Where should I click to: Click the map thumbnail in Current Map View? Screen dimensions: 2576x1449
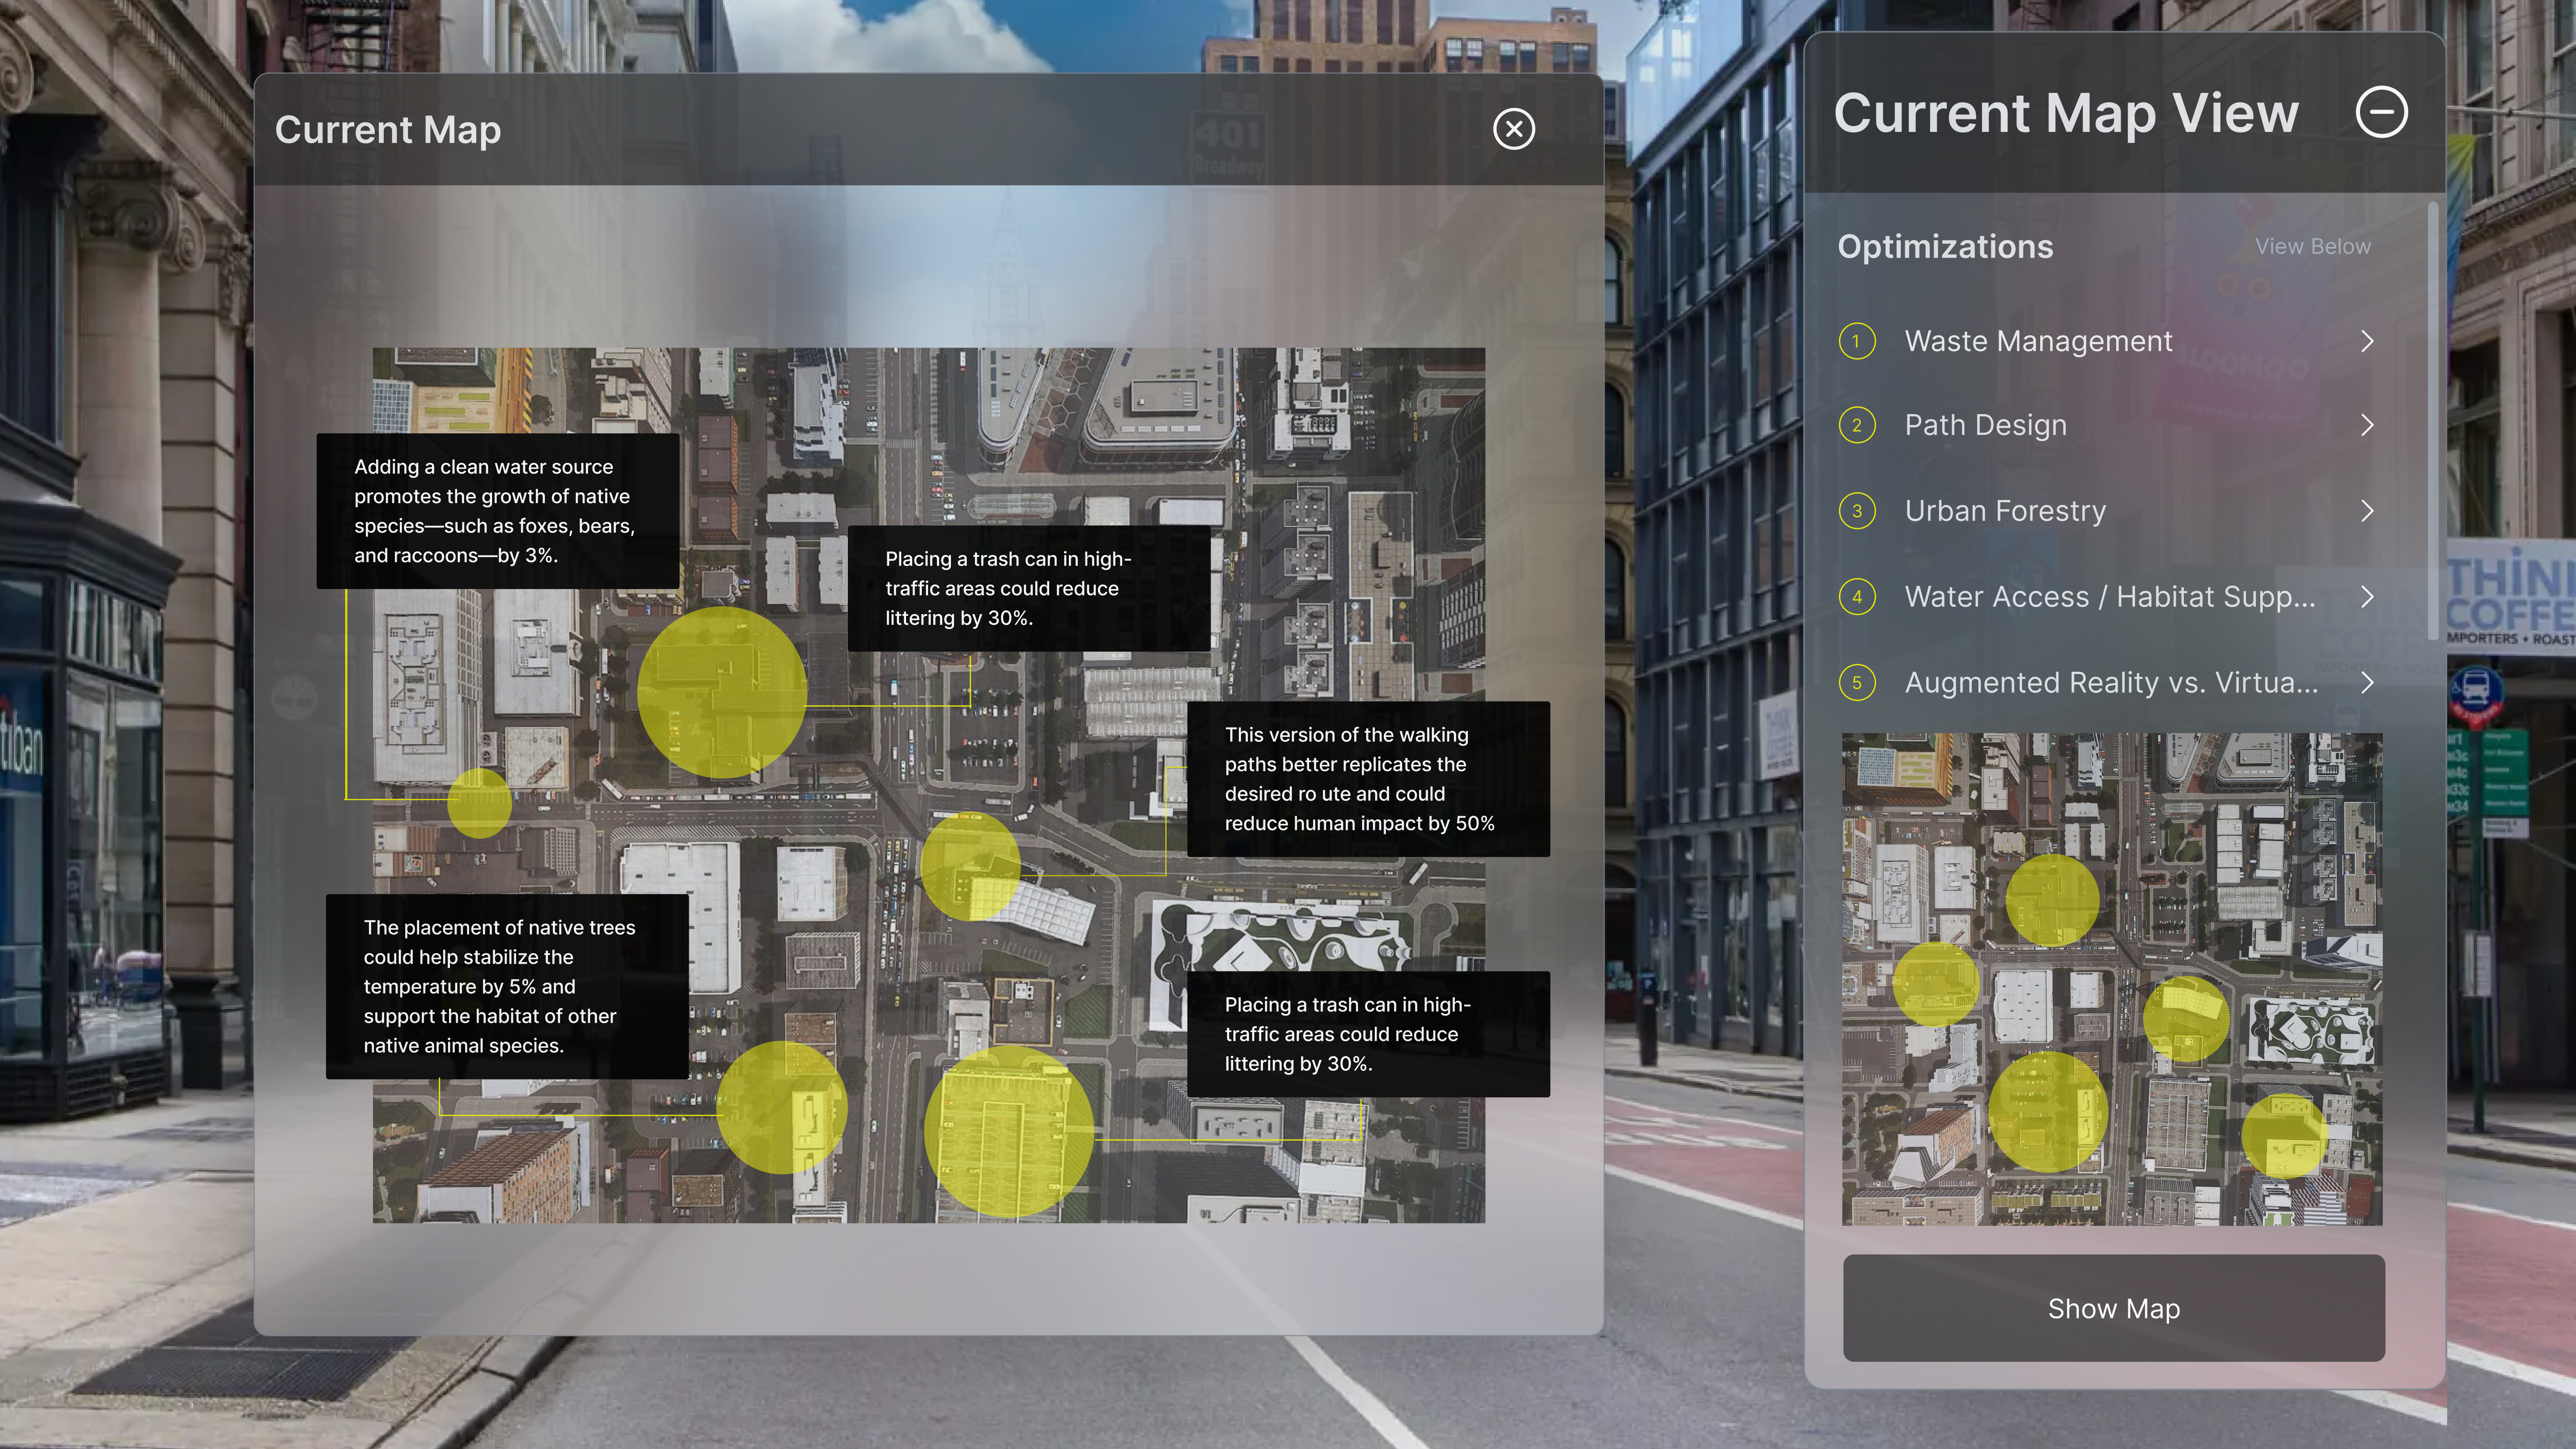tap(2112, 979)
